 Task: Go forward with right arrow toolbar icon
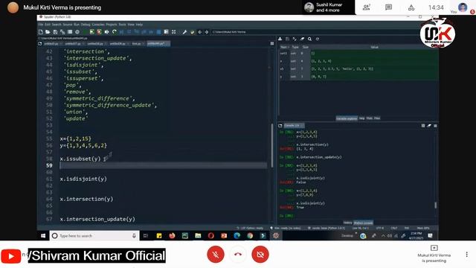207,32
